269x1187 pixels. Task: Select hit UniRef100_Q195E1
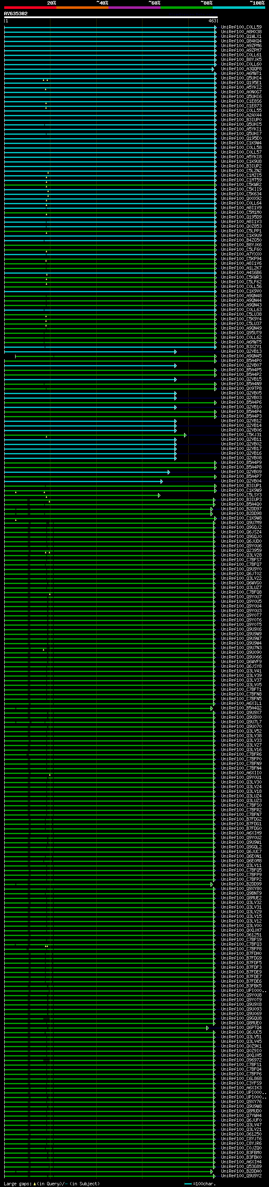[x=241, y=83]
